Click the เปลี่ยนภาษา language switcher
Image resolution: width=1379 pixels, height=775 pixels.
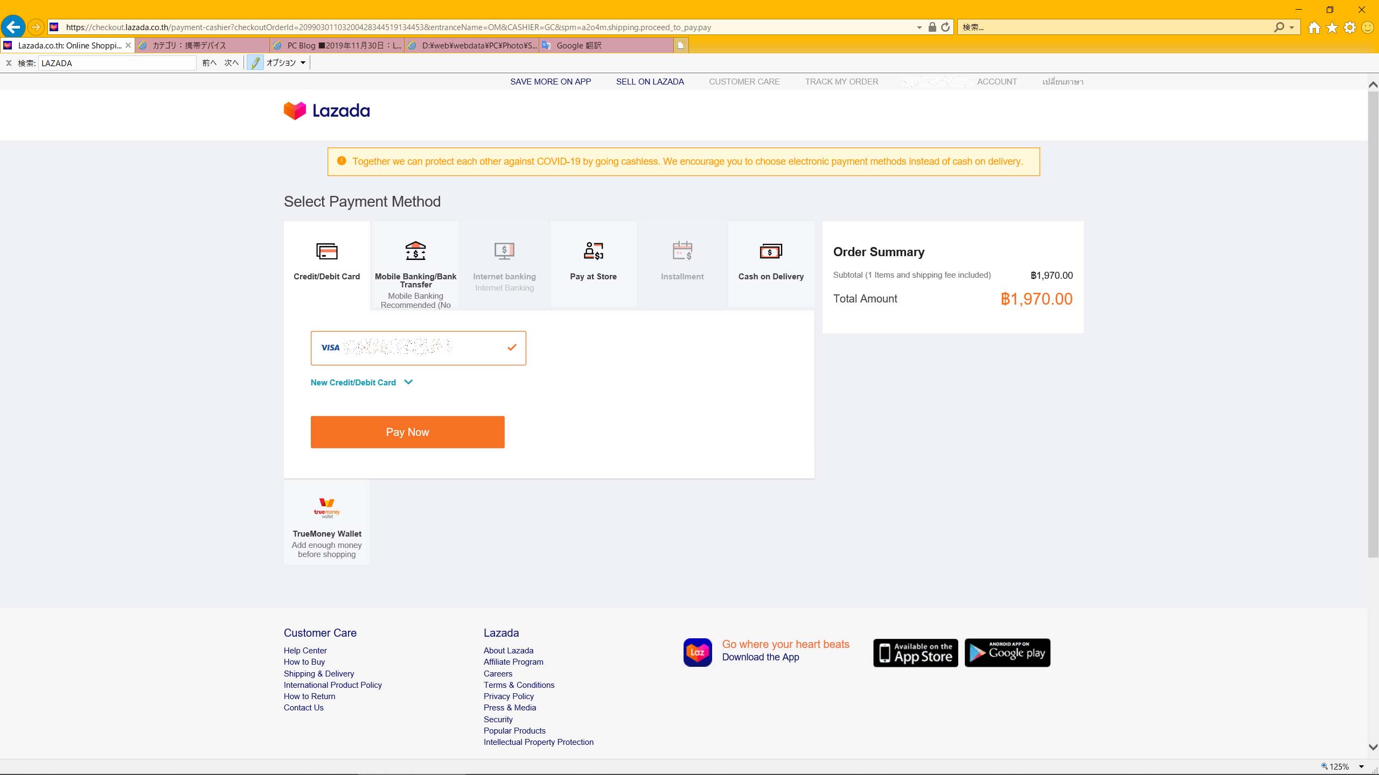1063,82
